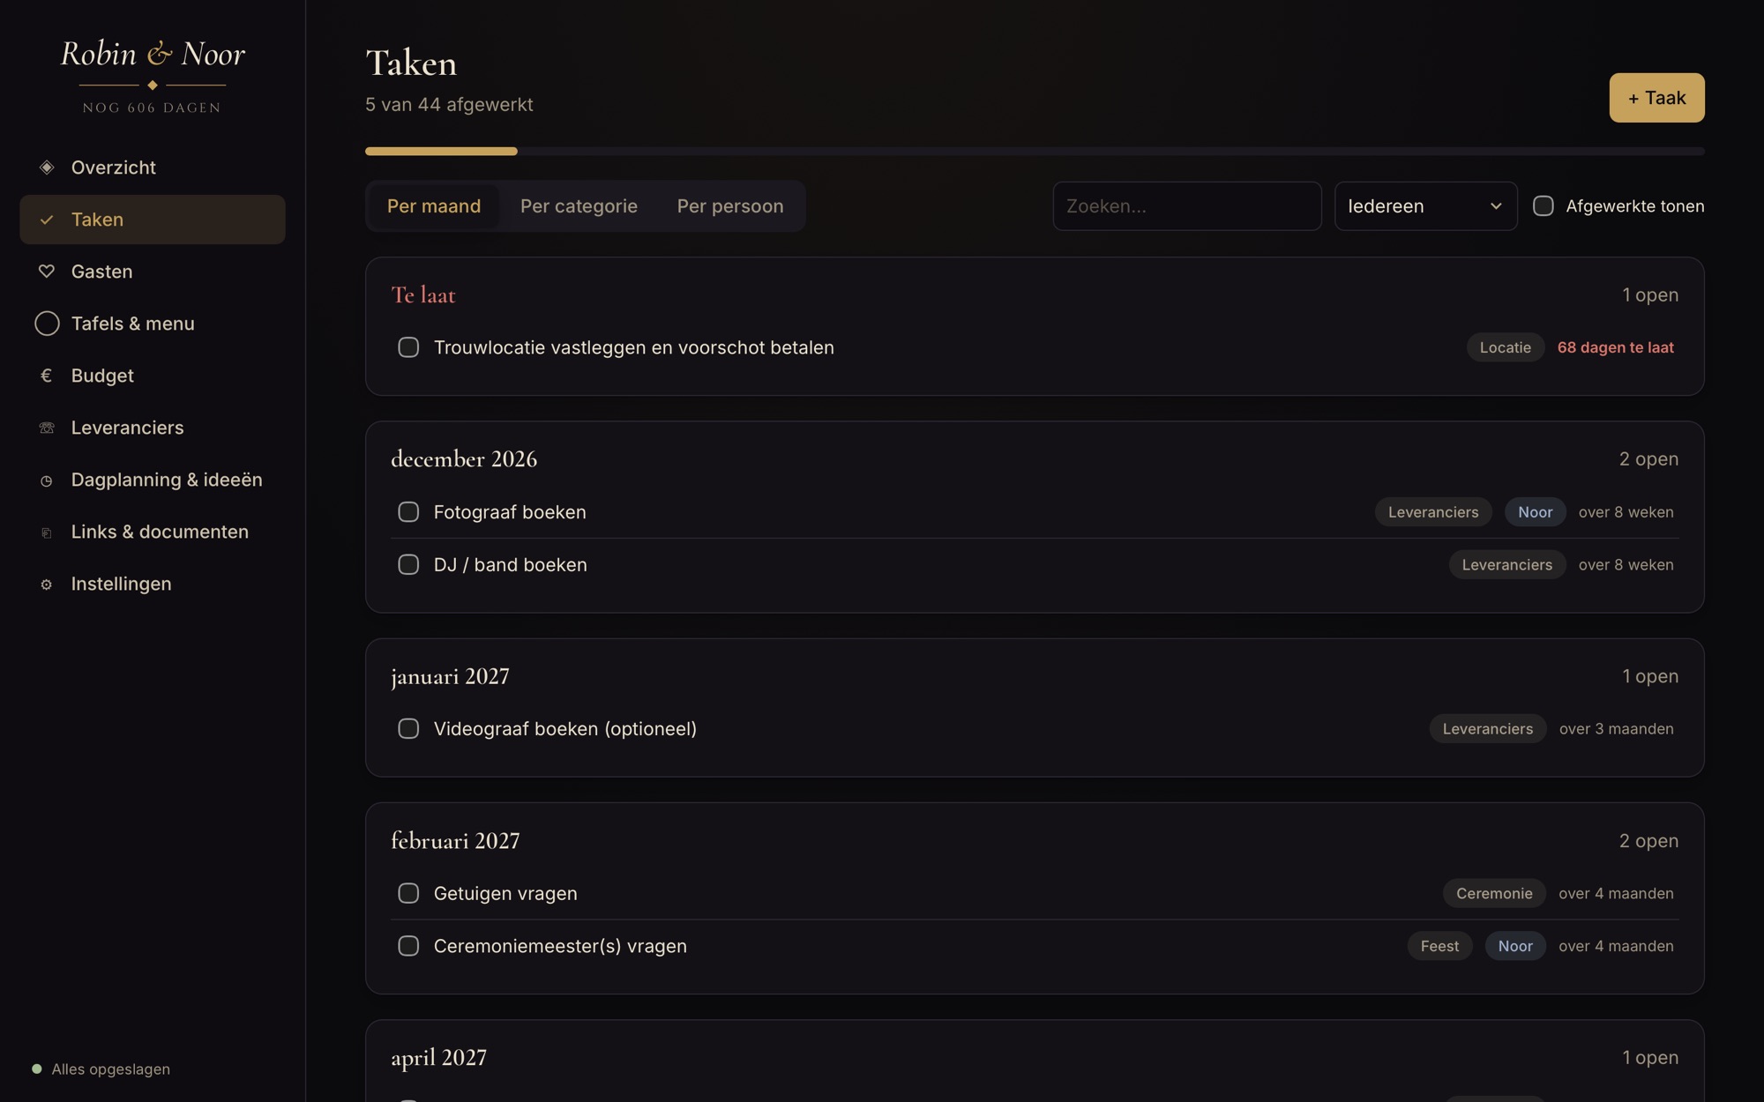This screenshot has width=1764, height=1102.
Task: Click the Budget euro icon
Action: pos(47,376)
